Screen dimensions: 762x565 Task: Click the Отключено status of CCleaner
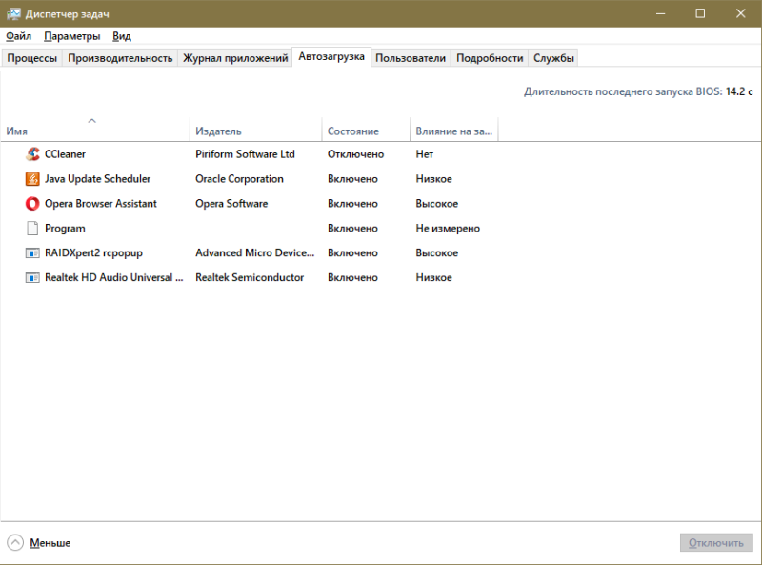tap(355, 154)
